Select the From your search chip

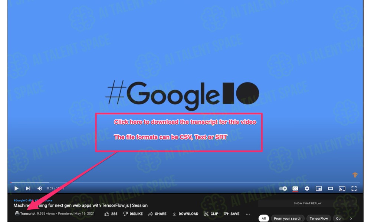[x=288, y=218]
